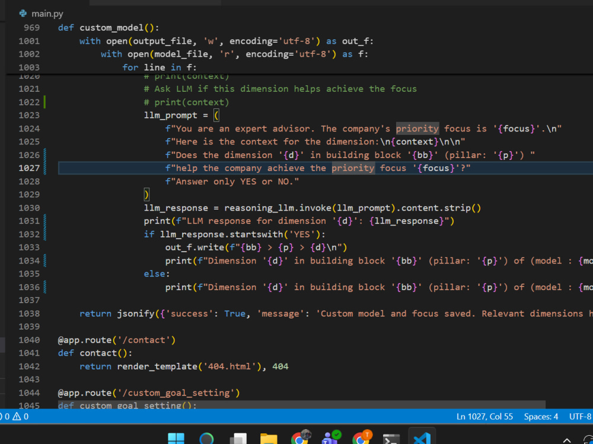Open Chrome with the orange T badge

coord(362,438)
